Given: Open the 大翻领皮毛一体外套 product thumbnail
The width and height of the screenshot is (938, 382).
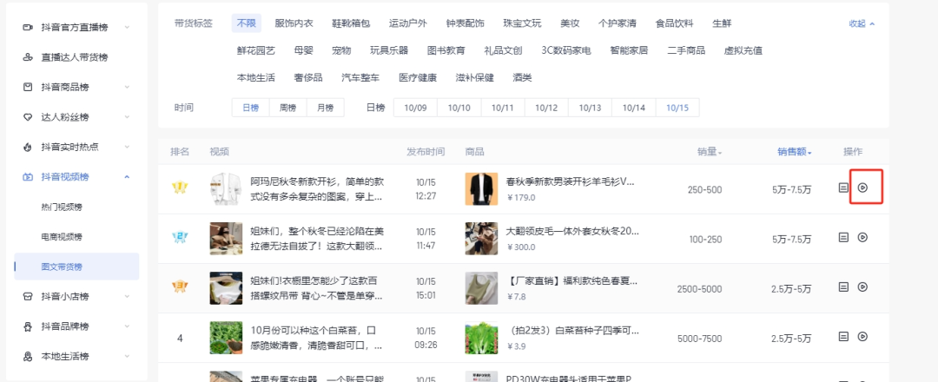Looking at the screenshot, I should click(481, 239).
